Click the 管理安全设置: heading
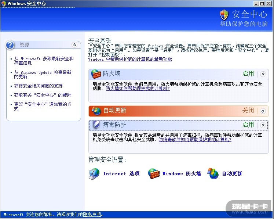274x219 pixels. coord(107,159)
